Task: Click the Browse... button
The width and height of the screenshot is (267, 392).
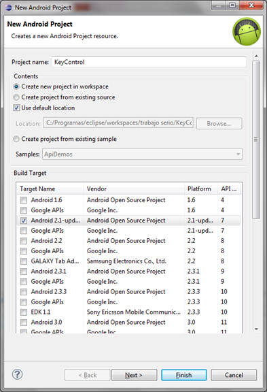Action: [219, 123]
